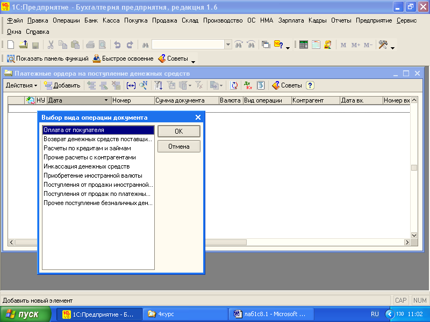Screen dimensions: 430x322
Task: Select Инкассация денежных средств
Action: pyautogui.click(x=98, y=166)
